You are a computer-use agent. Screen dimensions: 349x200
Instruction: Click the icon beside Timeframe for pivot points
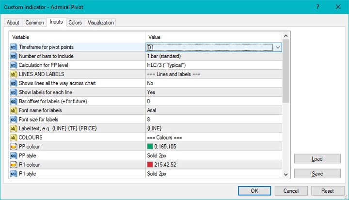14,47
